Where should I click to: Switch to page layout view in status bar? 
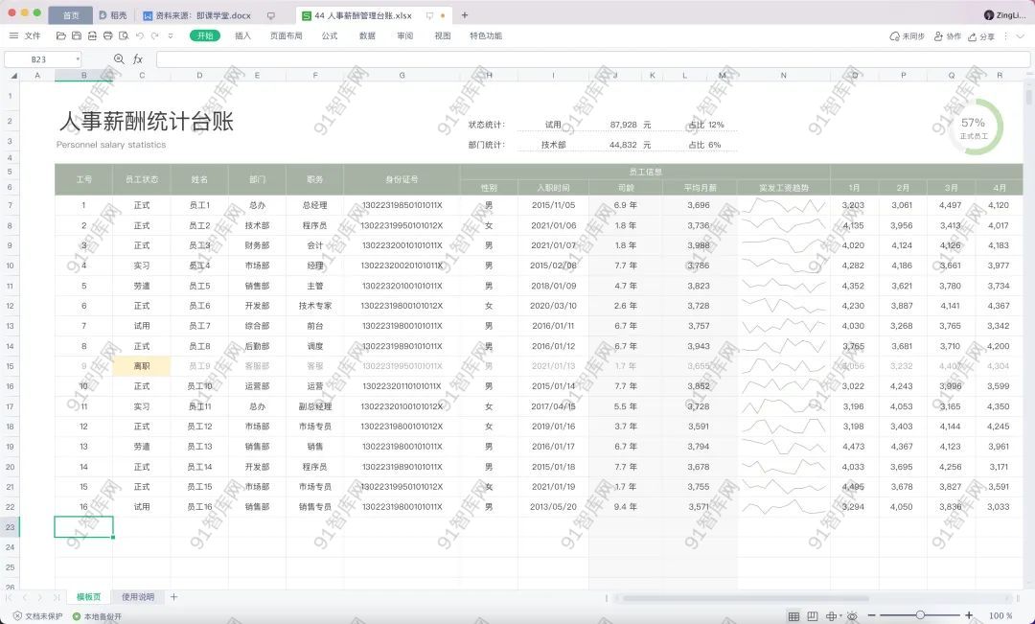[x=813, y=615]
